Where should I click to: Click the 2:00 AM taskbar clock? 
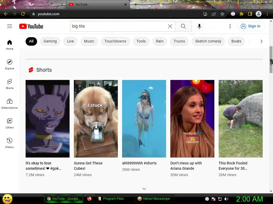(250, 199)
